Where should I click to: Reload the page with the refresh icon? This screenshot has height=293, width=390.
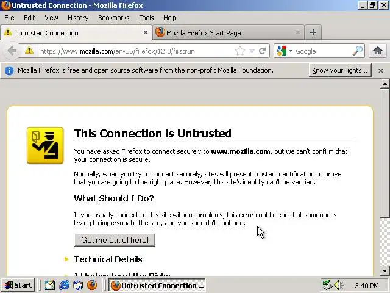tap(262, 51)
